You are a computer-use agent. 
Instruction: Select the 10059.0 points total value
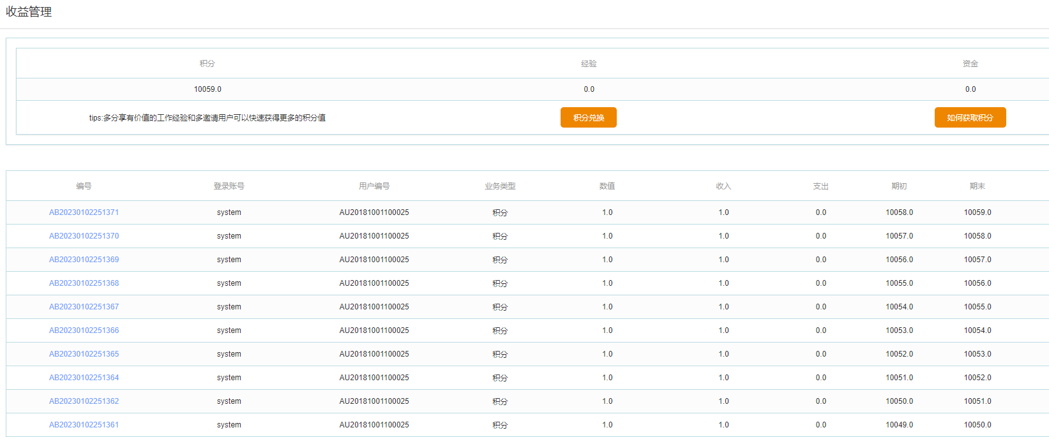tap(208, 89)
